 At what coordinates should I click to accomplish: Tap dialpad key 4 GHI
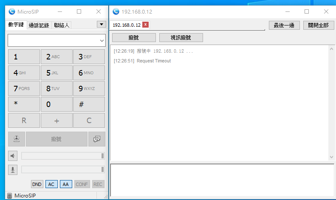pos(24,73)
